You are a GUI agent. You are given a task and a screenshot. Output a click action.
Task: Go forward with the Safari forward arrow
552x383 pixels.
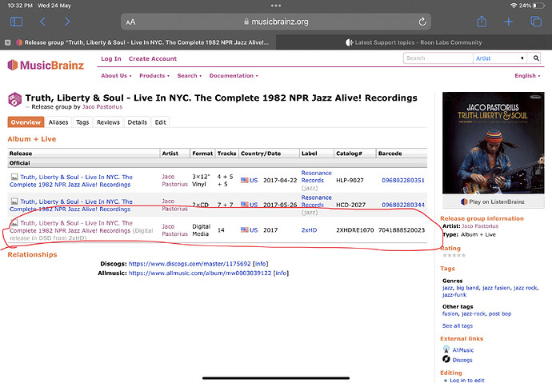pos(67,22)
